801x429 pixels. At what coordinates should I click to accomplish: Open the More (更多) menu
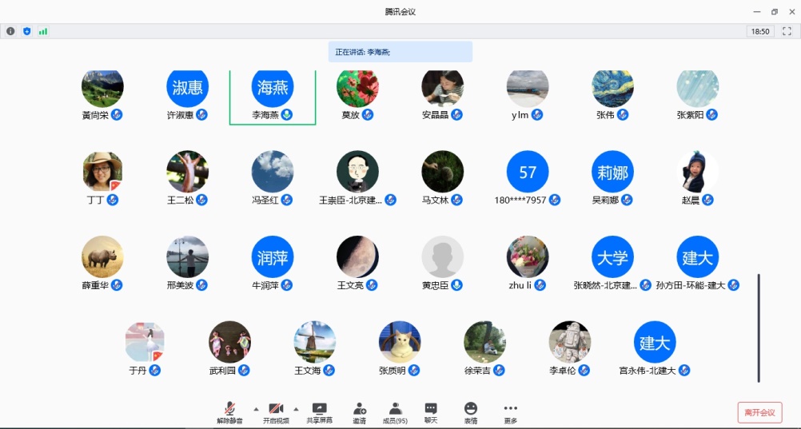pos(510,408)
